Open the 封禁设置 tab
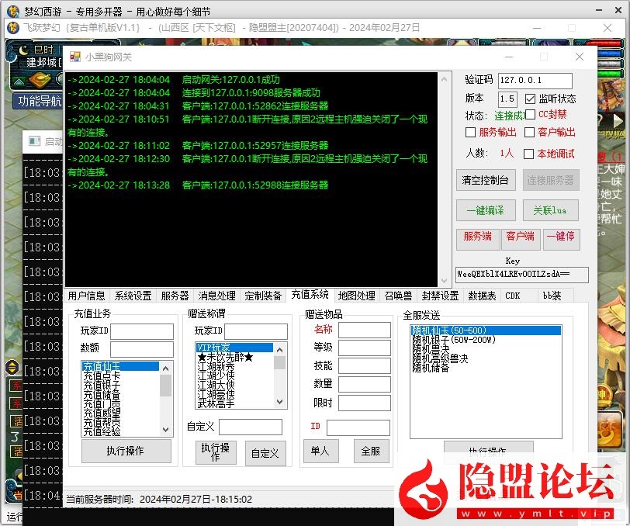 pyautogui.click(x=441, y=296)
